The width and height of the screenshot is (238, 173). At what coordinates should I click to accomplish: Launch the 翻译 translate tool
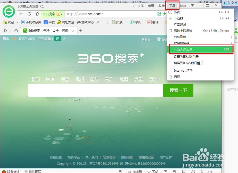pos(153,22)
